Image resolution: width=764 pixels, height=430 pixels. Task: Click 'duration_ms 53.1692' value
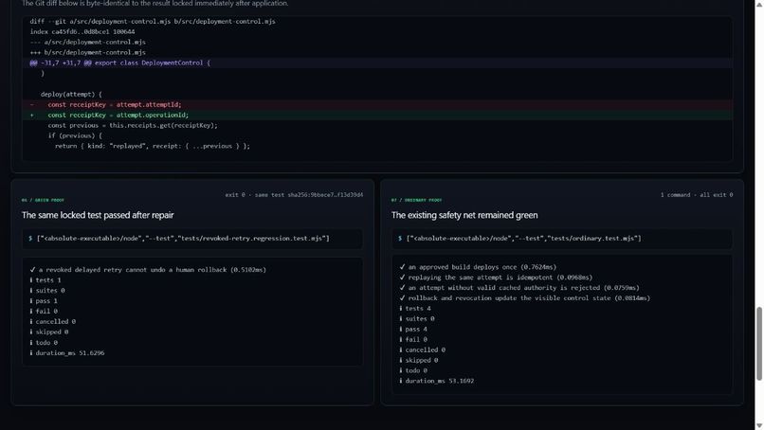(x=437, y=381)
